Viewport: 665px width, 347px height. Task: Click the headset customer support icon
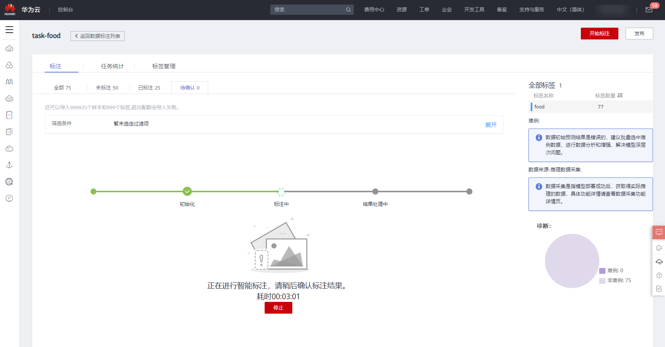659,262
